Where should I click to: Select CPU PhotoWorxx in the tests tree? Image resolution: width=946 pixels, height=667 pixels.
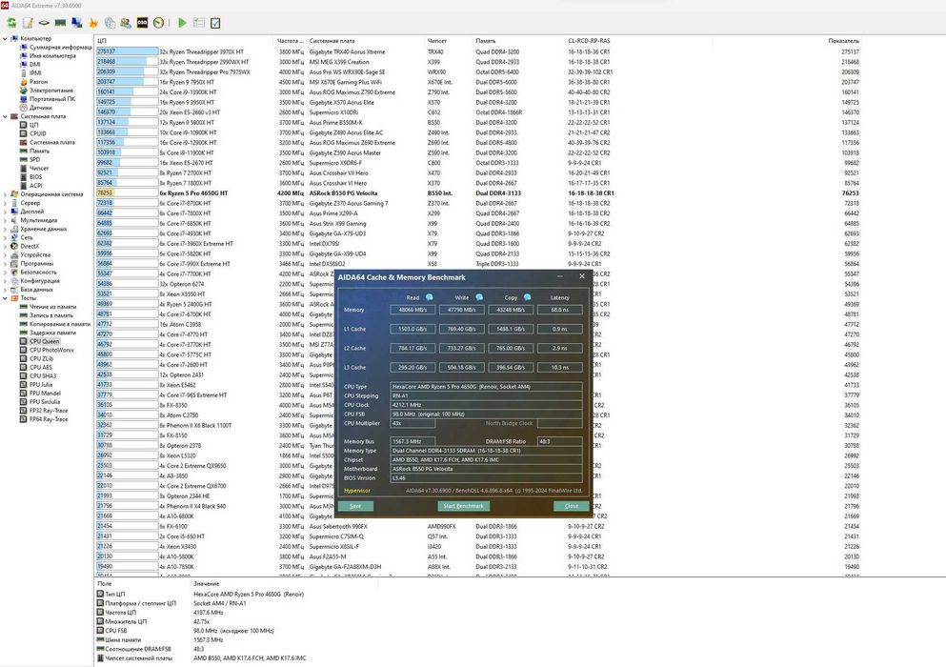click(51, 350)
